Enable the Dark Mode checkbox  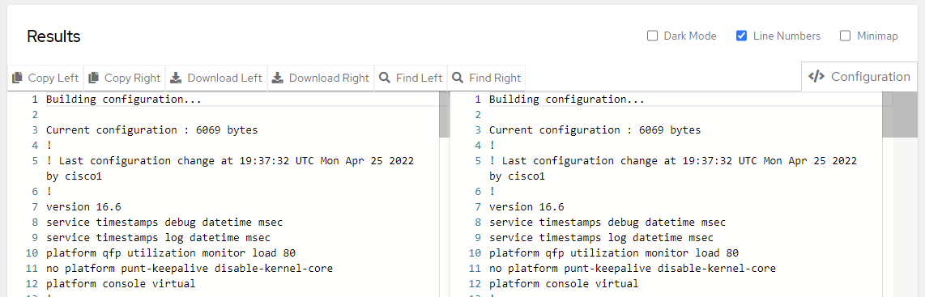652,36
